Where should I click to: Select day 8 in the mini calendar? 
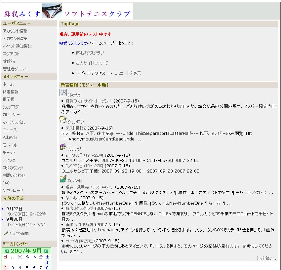47,268
